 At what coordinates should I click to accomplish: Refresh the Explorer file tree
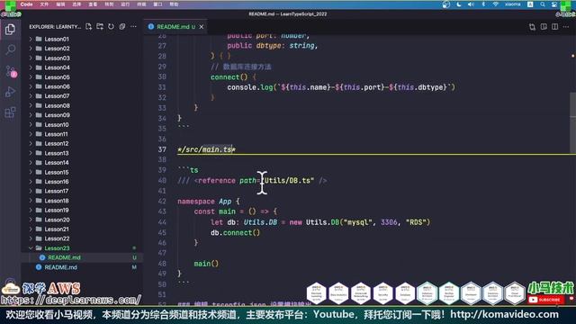click(x=111, y=26)
